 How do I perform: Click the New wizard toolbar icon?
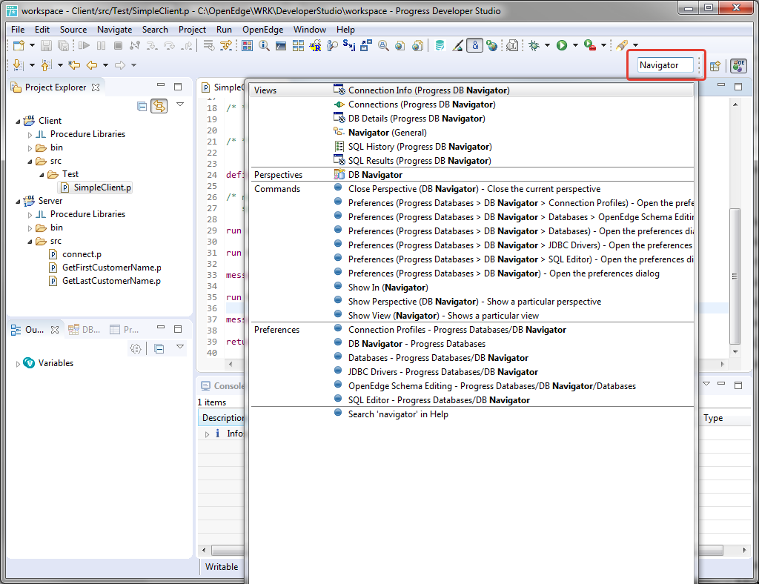19,45
